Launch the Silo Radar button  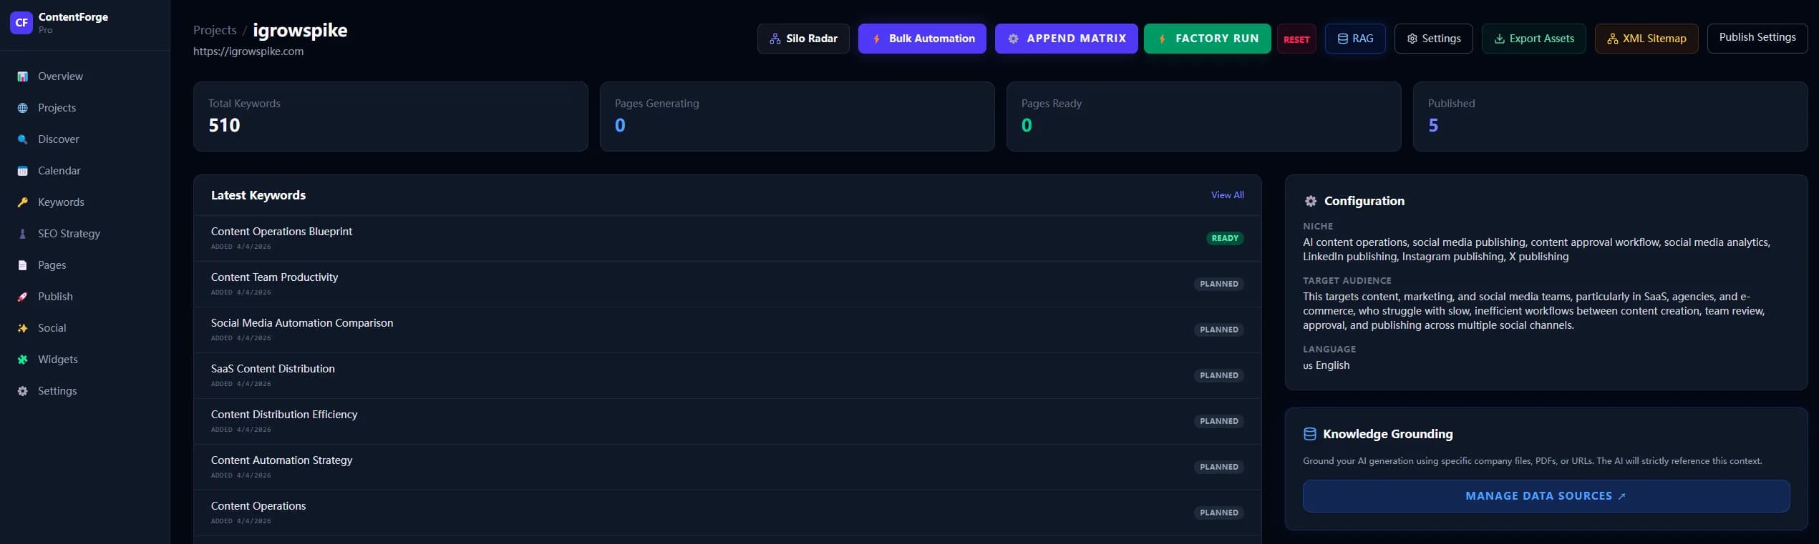point(803,39)
